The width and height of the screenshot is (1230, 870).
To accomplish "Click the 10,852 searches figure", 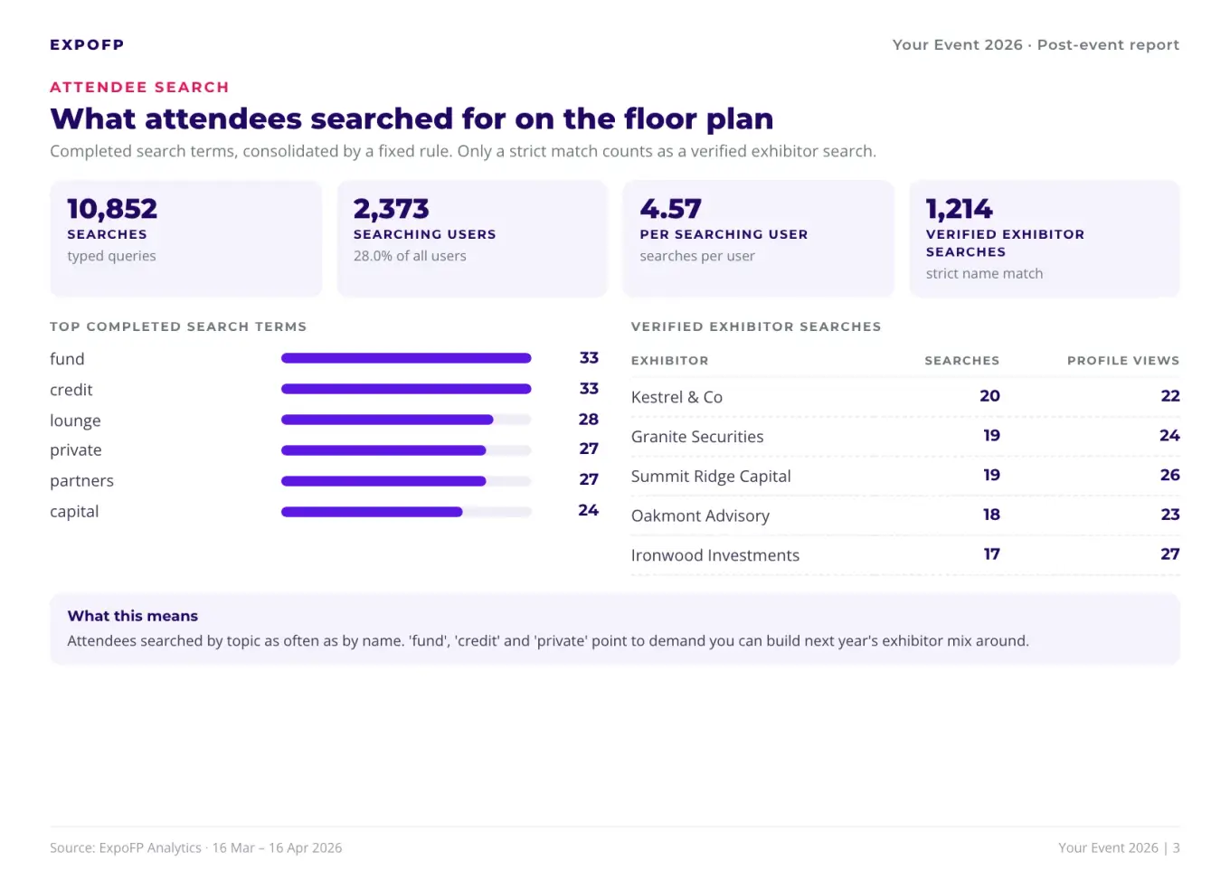I will tap(112, 209).
